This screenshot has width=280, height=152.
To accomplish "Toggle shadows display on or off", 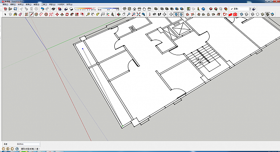I will pos(71,9).
